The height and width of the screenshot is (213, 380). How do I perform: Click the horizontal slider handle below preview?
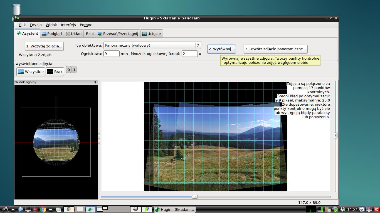(195, 197)
